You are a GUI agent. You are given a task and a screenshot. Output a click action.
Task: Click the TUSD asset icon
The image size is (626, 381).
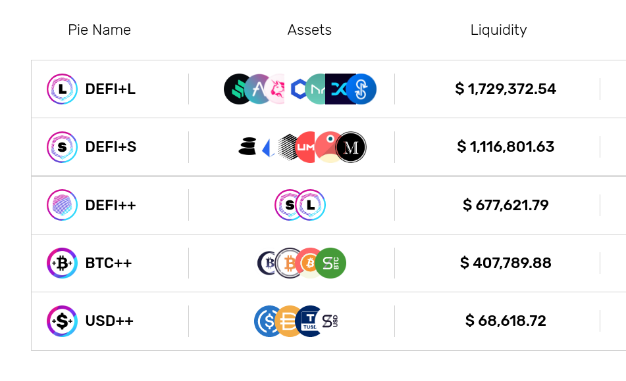click(309, 321)
